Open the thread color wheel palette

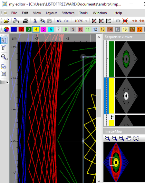[6, 29]
